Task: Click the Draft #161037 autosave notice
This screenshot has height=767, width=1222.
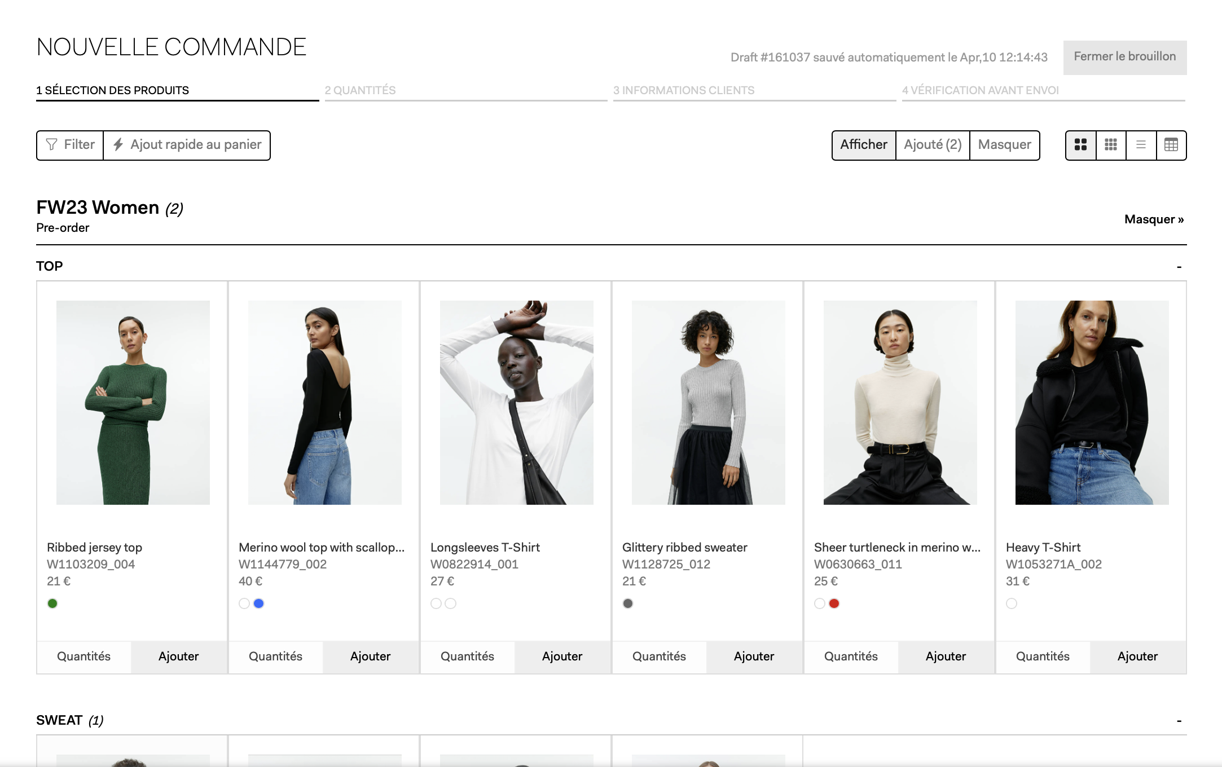Action: [x=889, y=58]
